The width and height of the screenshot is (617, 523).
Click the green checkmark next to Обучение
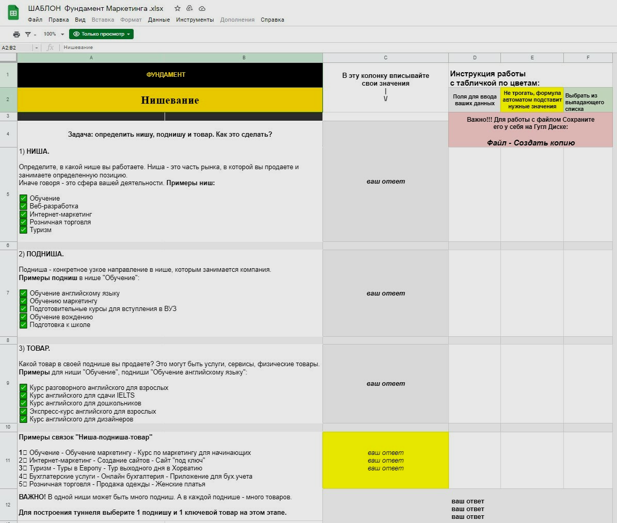coord(23,199)
